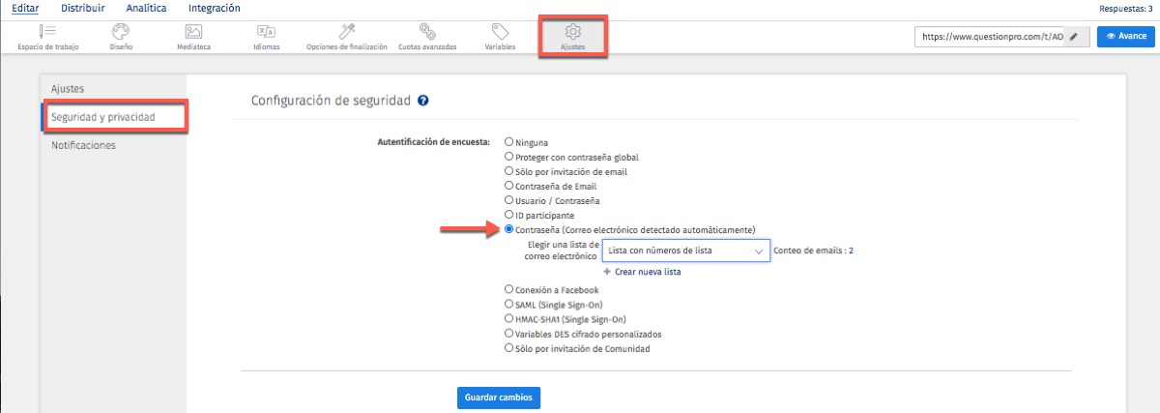Choose the Contraseña de Email option
The image size is (1160, 413).
[x=509, y=186]
